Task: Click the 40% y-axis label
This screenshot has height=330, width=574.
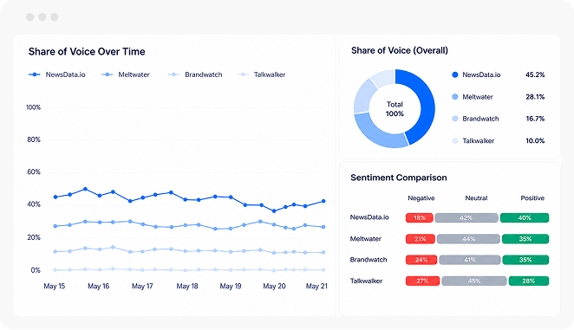Action: click(x=34, y=204)
